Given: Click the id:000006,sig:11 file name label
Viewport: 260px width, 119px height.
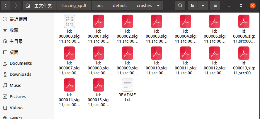Looking at the screenshot, I should 244,36.
